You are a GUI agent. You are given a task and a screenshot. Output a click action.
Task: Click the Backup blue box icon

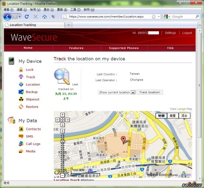21,92
